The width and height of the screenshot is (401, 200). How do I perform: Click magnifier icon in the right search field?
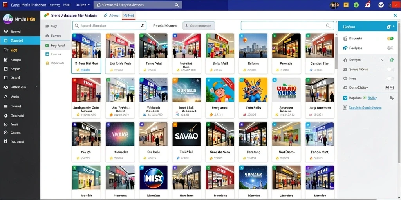pos(328,26)
